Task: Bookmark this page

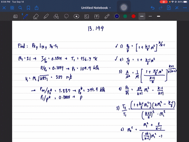Action: tap(28, 8)
